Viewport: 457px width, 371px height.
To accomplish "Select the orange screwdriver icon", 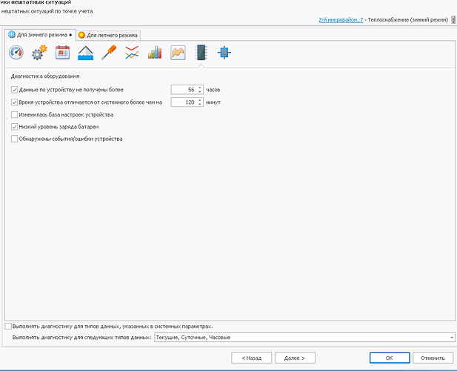I will [x=108, y=53].
